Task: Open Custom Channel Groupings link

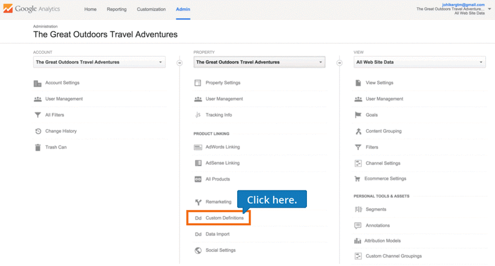Action: click(394, 256)
